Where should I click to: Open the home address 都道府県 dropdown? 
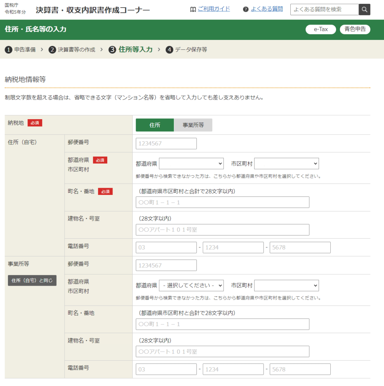191,164
